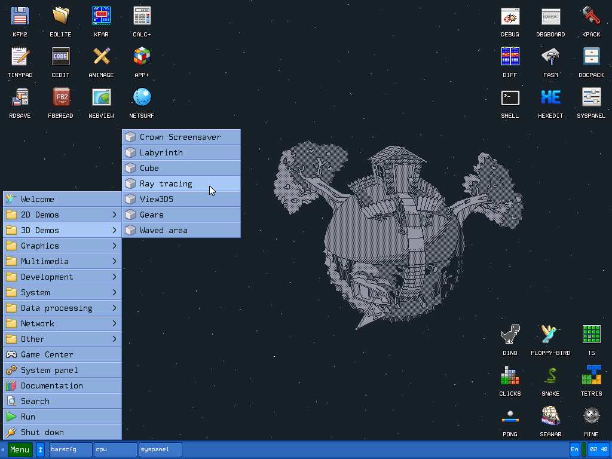Switch to the barscfg taskbar window
Viewport: 612px width, 459px height.
coord(71,449)
